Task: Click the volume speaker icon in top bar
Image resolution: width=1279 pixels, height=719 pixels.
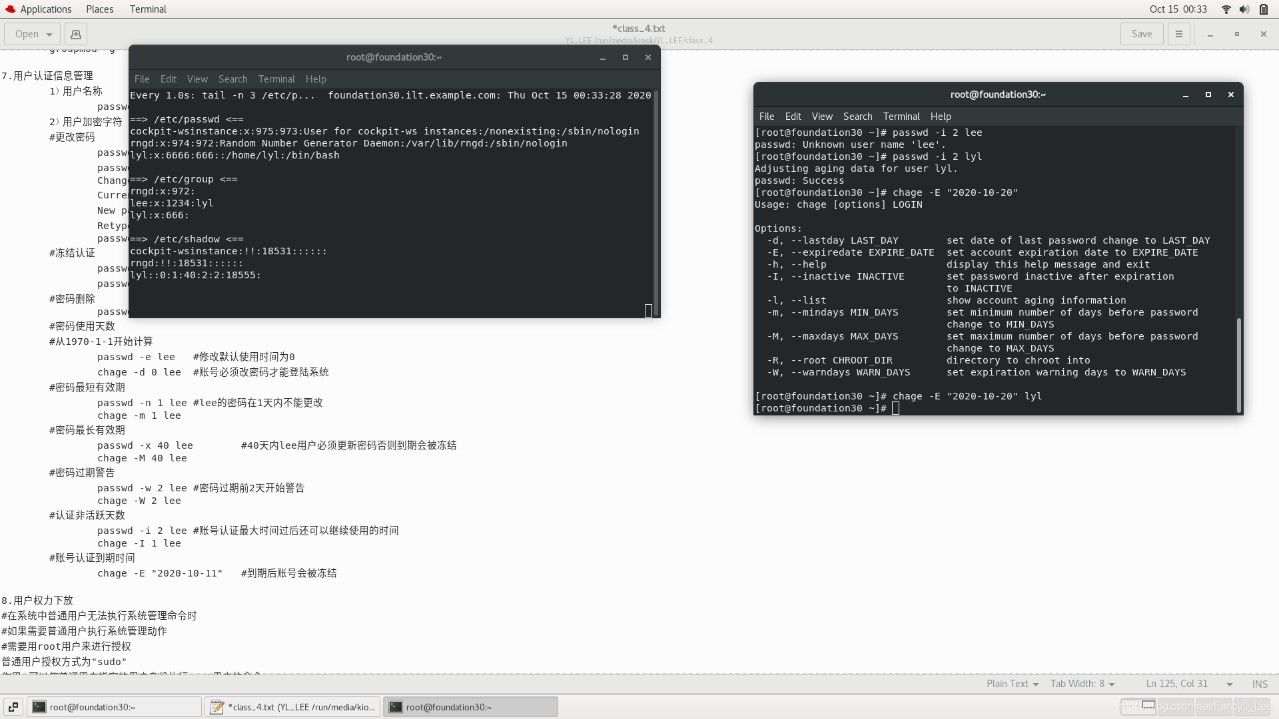Action: pos(1244,9)
